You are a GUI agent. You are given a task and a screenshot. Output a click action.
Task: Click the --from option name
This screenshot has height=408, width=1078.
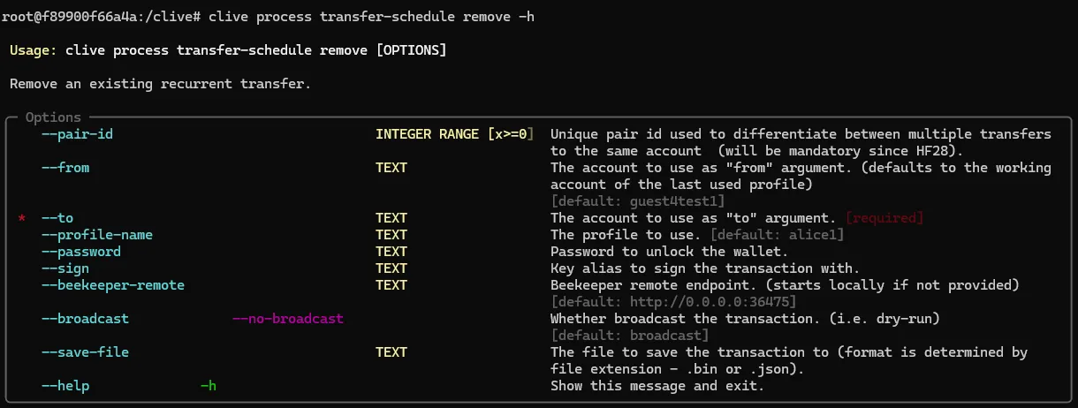(65, 168)
